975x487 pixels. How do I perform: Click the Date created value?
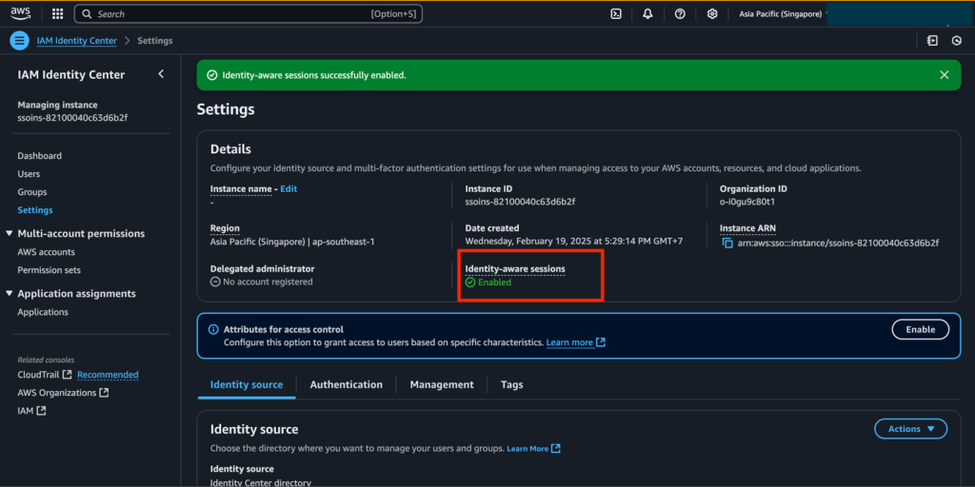click(x=574, y=241)
